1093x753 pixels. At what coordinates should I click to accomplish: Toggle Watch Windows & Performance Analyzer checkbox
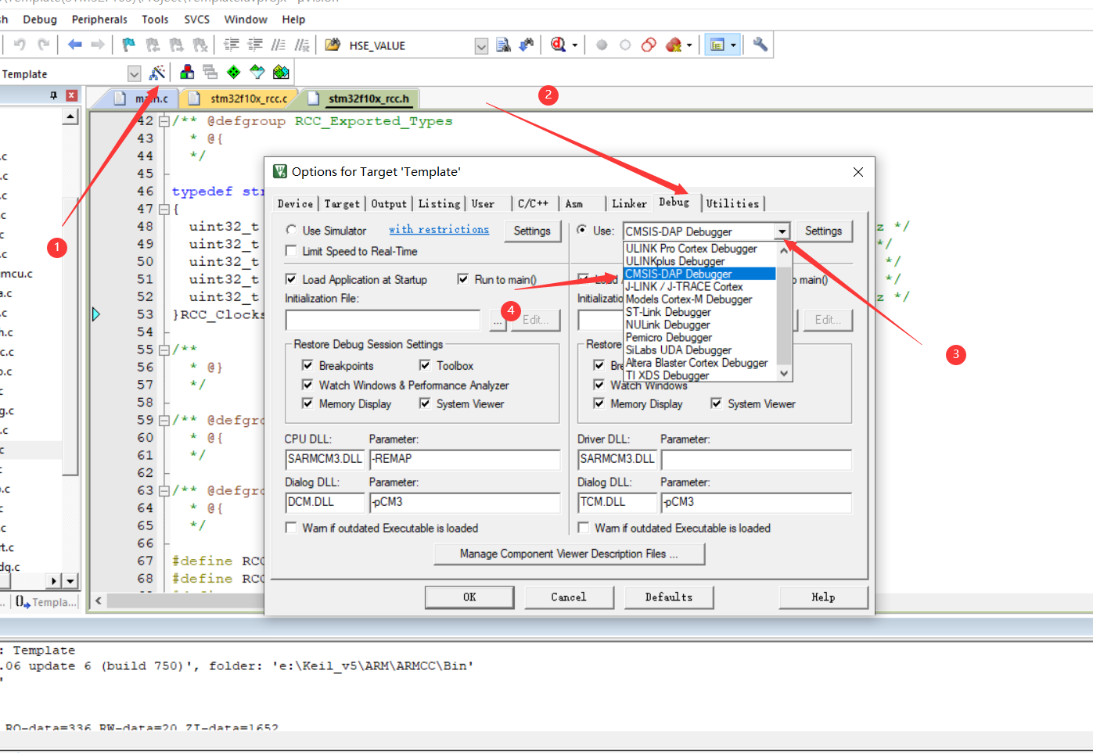[307, 385]
